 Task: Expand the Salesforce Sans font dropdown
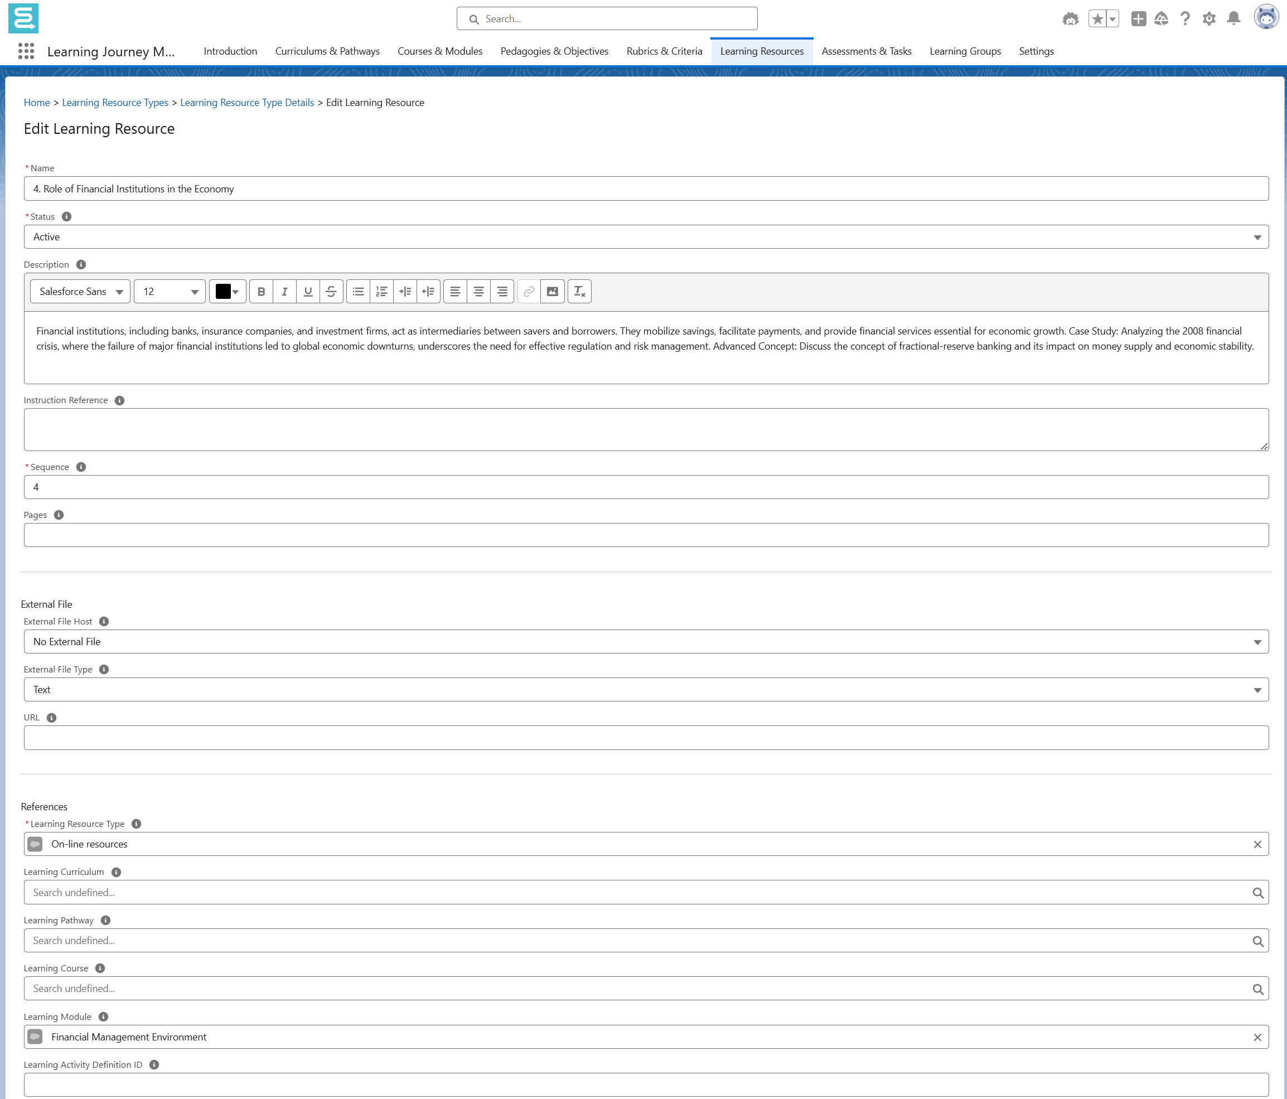click(80, 292)
